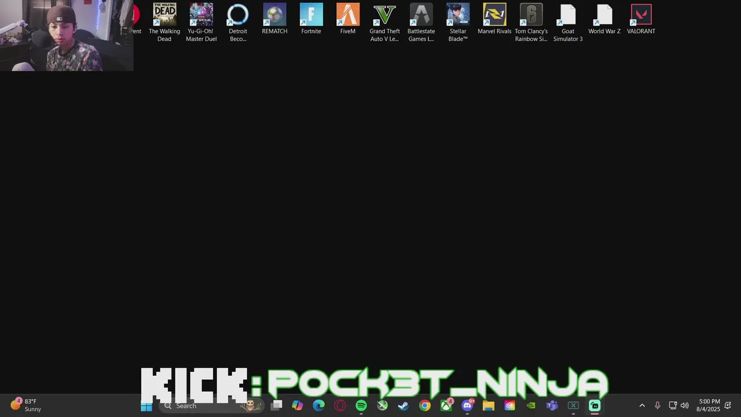Open network settings tray icon
Viewport: 741px width, 417px height.
pos(673,405)
